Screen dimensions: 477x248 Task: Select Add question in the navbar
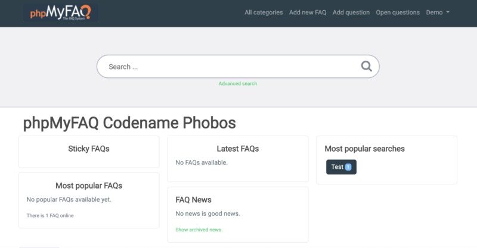click(351, 12)
